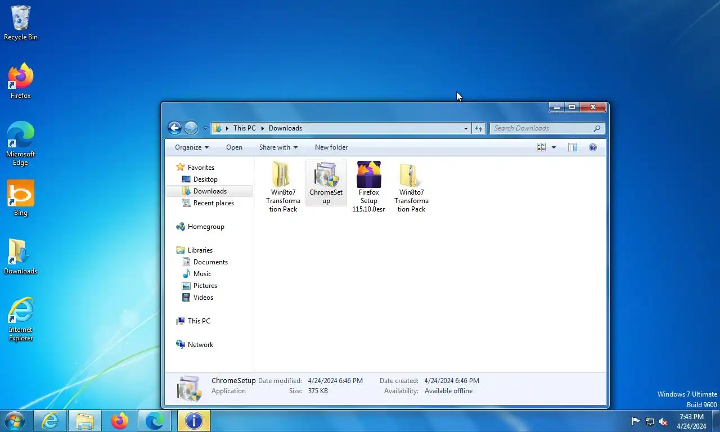720x432 pixels.
Task: Expand the arrow before This PC breadcrumb
Action: pyautogui.click(x=227, y=128)
